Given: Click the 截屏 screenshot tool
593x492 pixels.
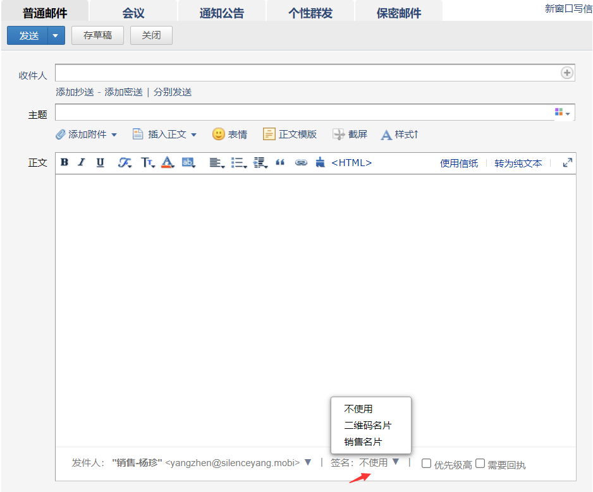Looking at the screenshot, I should coord(350,134).
